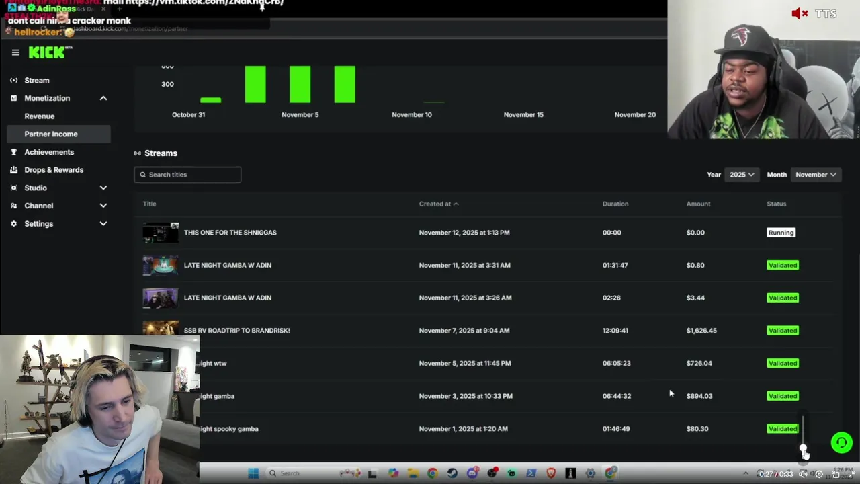Expand the Channel sidebar section

tap(103, 206)
